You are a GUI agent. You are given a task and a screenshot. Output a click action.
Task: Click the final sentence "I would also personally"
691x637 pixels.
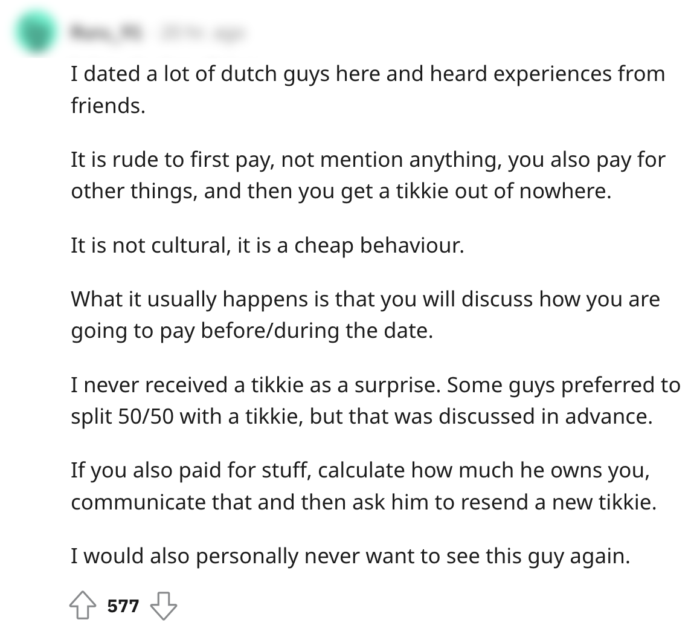350,556
